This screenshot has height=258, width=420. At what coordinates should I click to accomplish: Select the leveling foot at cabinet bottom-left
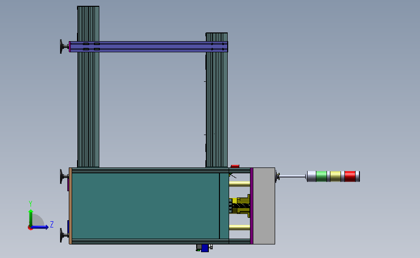64,235
